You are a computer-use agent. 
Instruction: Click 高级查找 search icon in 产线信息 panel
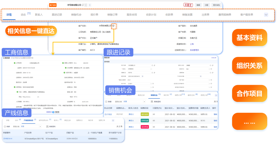pyautogui.click(x=47, y=127)
